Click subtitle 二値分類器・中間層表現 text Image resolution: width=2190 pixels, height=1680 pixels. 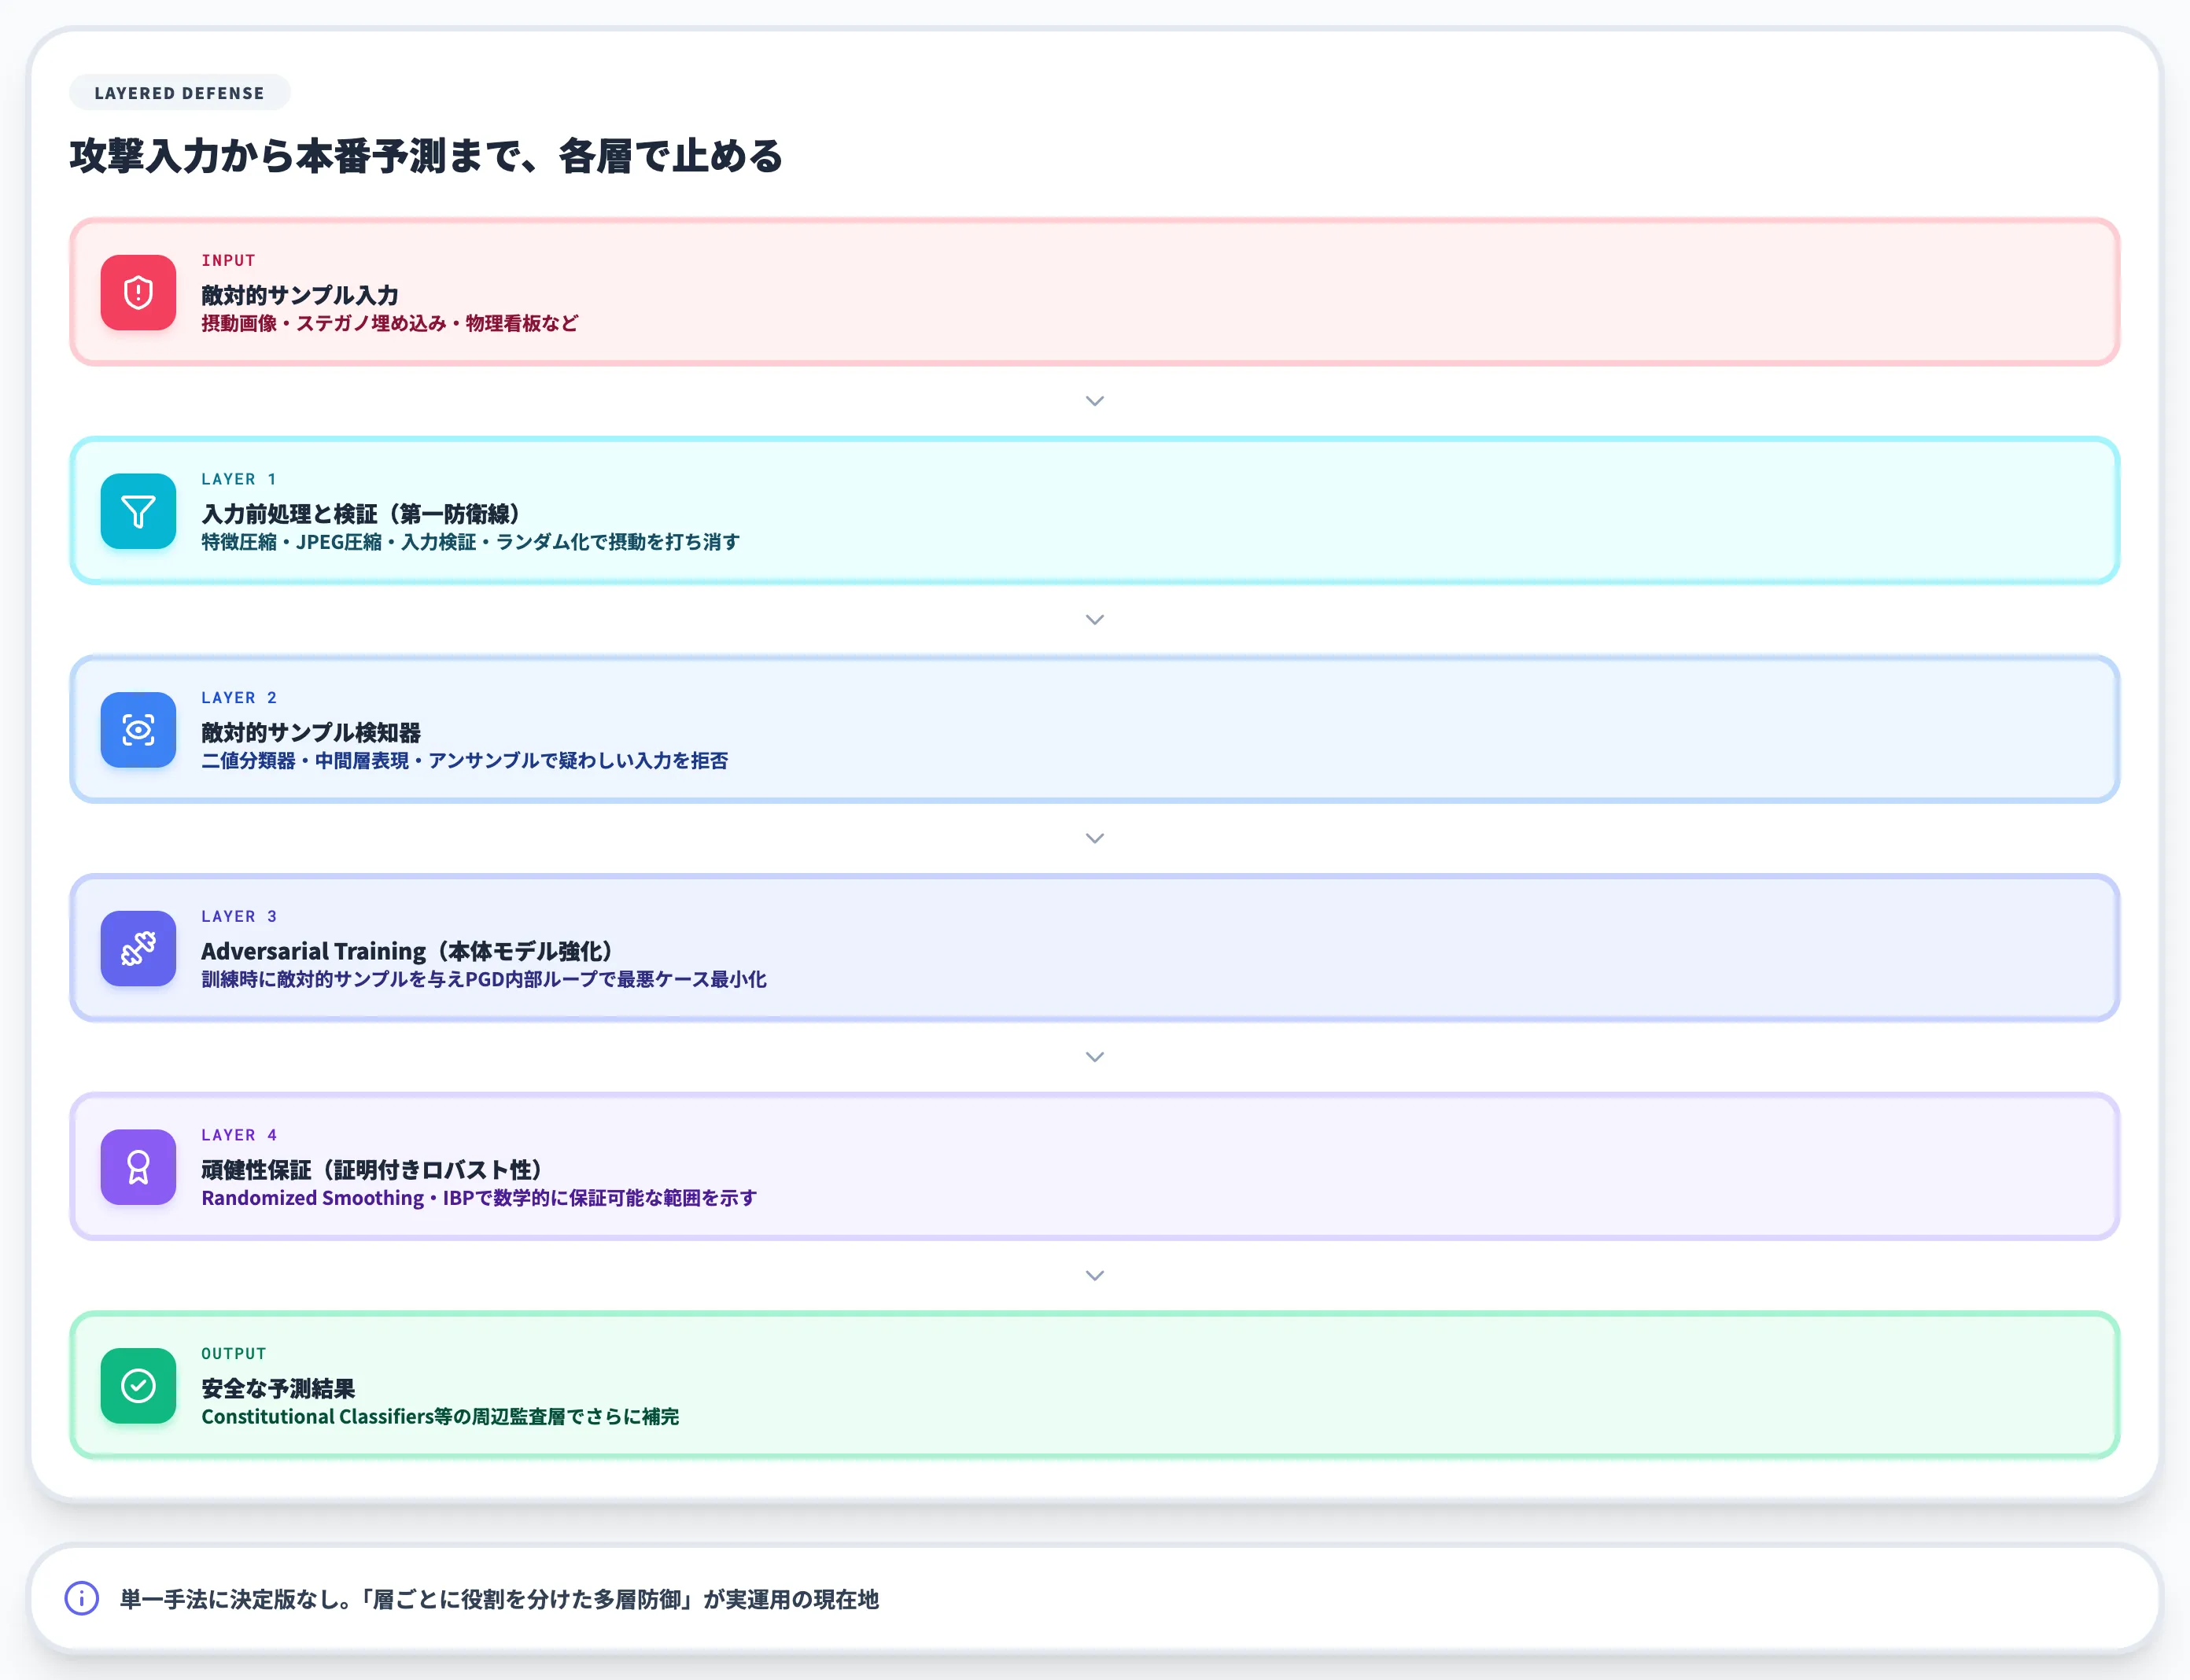[x=465, y=761]
